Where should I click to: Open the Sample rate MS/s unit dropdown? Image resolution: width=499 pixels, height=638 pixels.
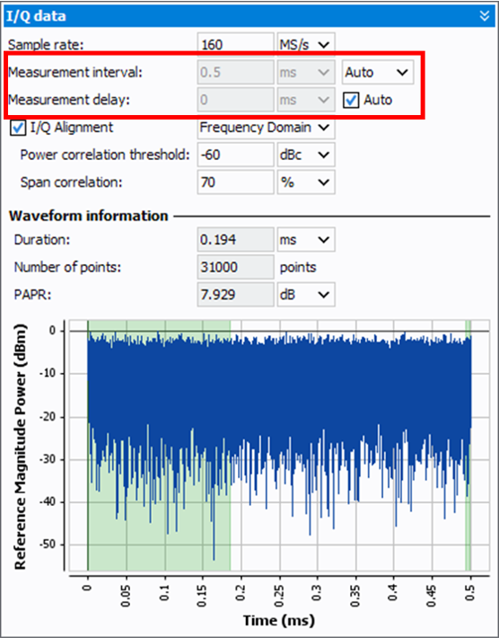pos(306,45)
